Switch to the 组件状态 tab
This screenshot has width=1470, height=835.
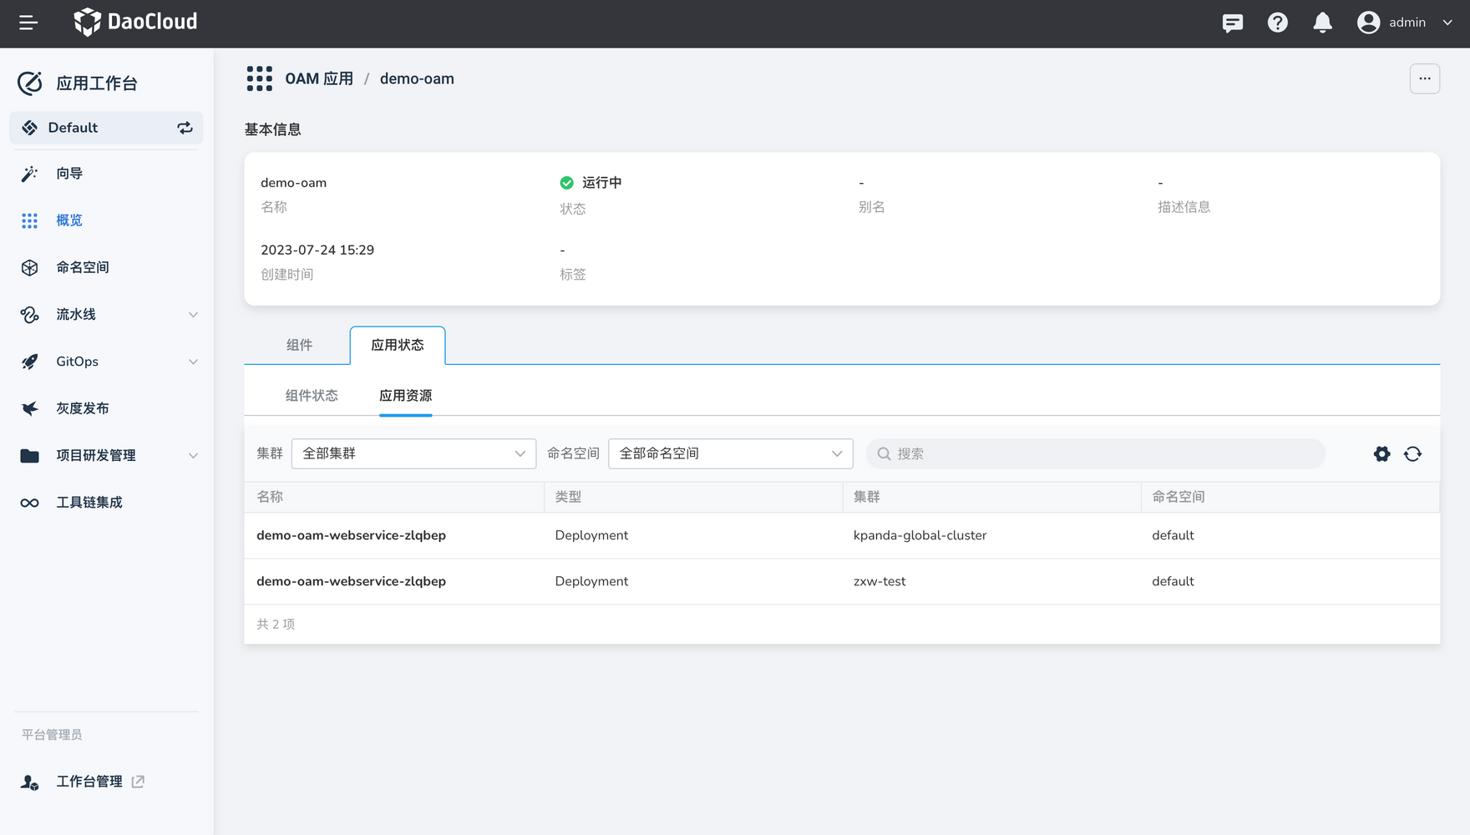click(312, 395)
